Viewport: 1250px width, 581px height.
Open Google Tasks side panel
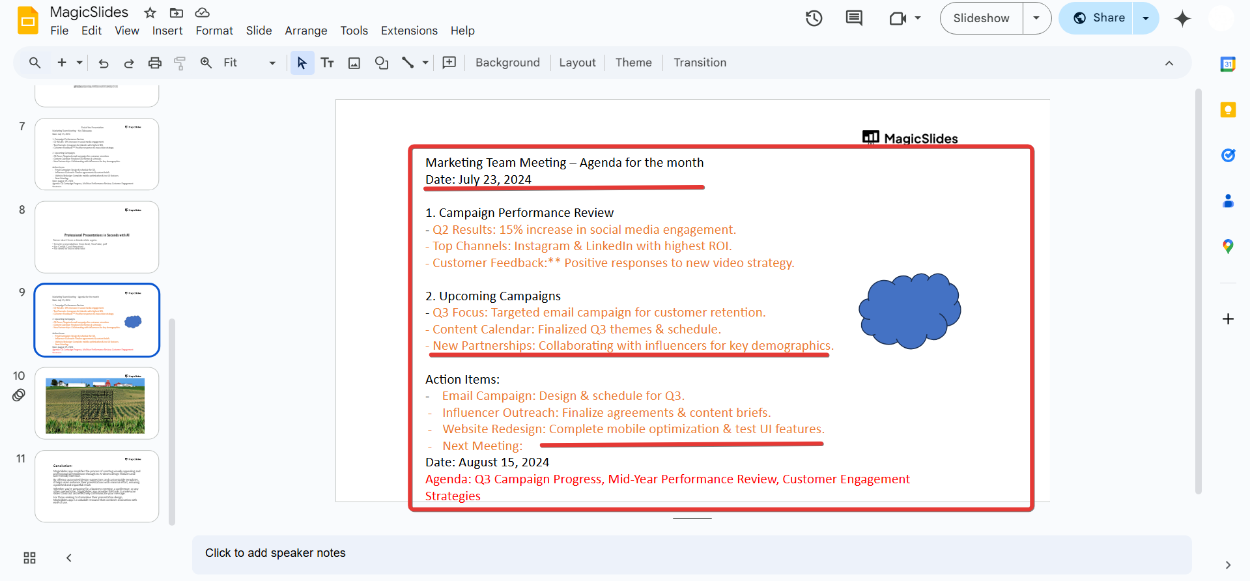(1228, 155)
